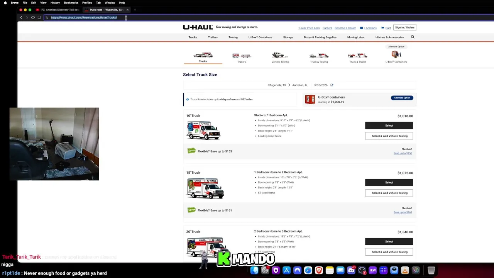Edit the trip details with pencil icon
This screenshot has width=494, height=278.
pos(332,85)
